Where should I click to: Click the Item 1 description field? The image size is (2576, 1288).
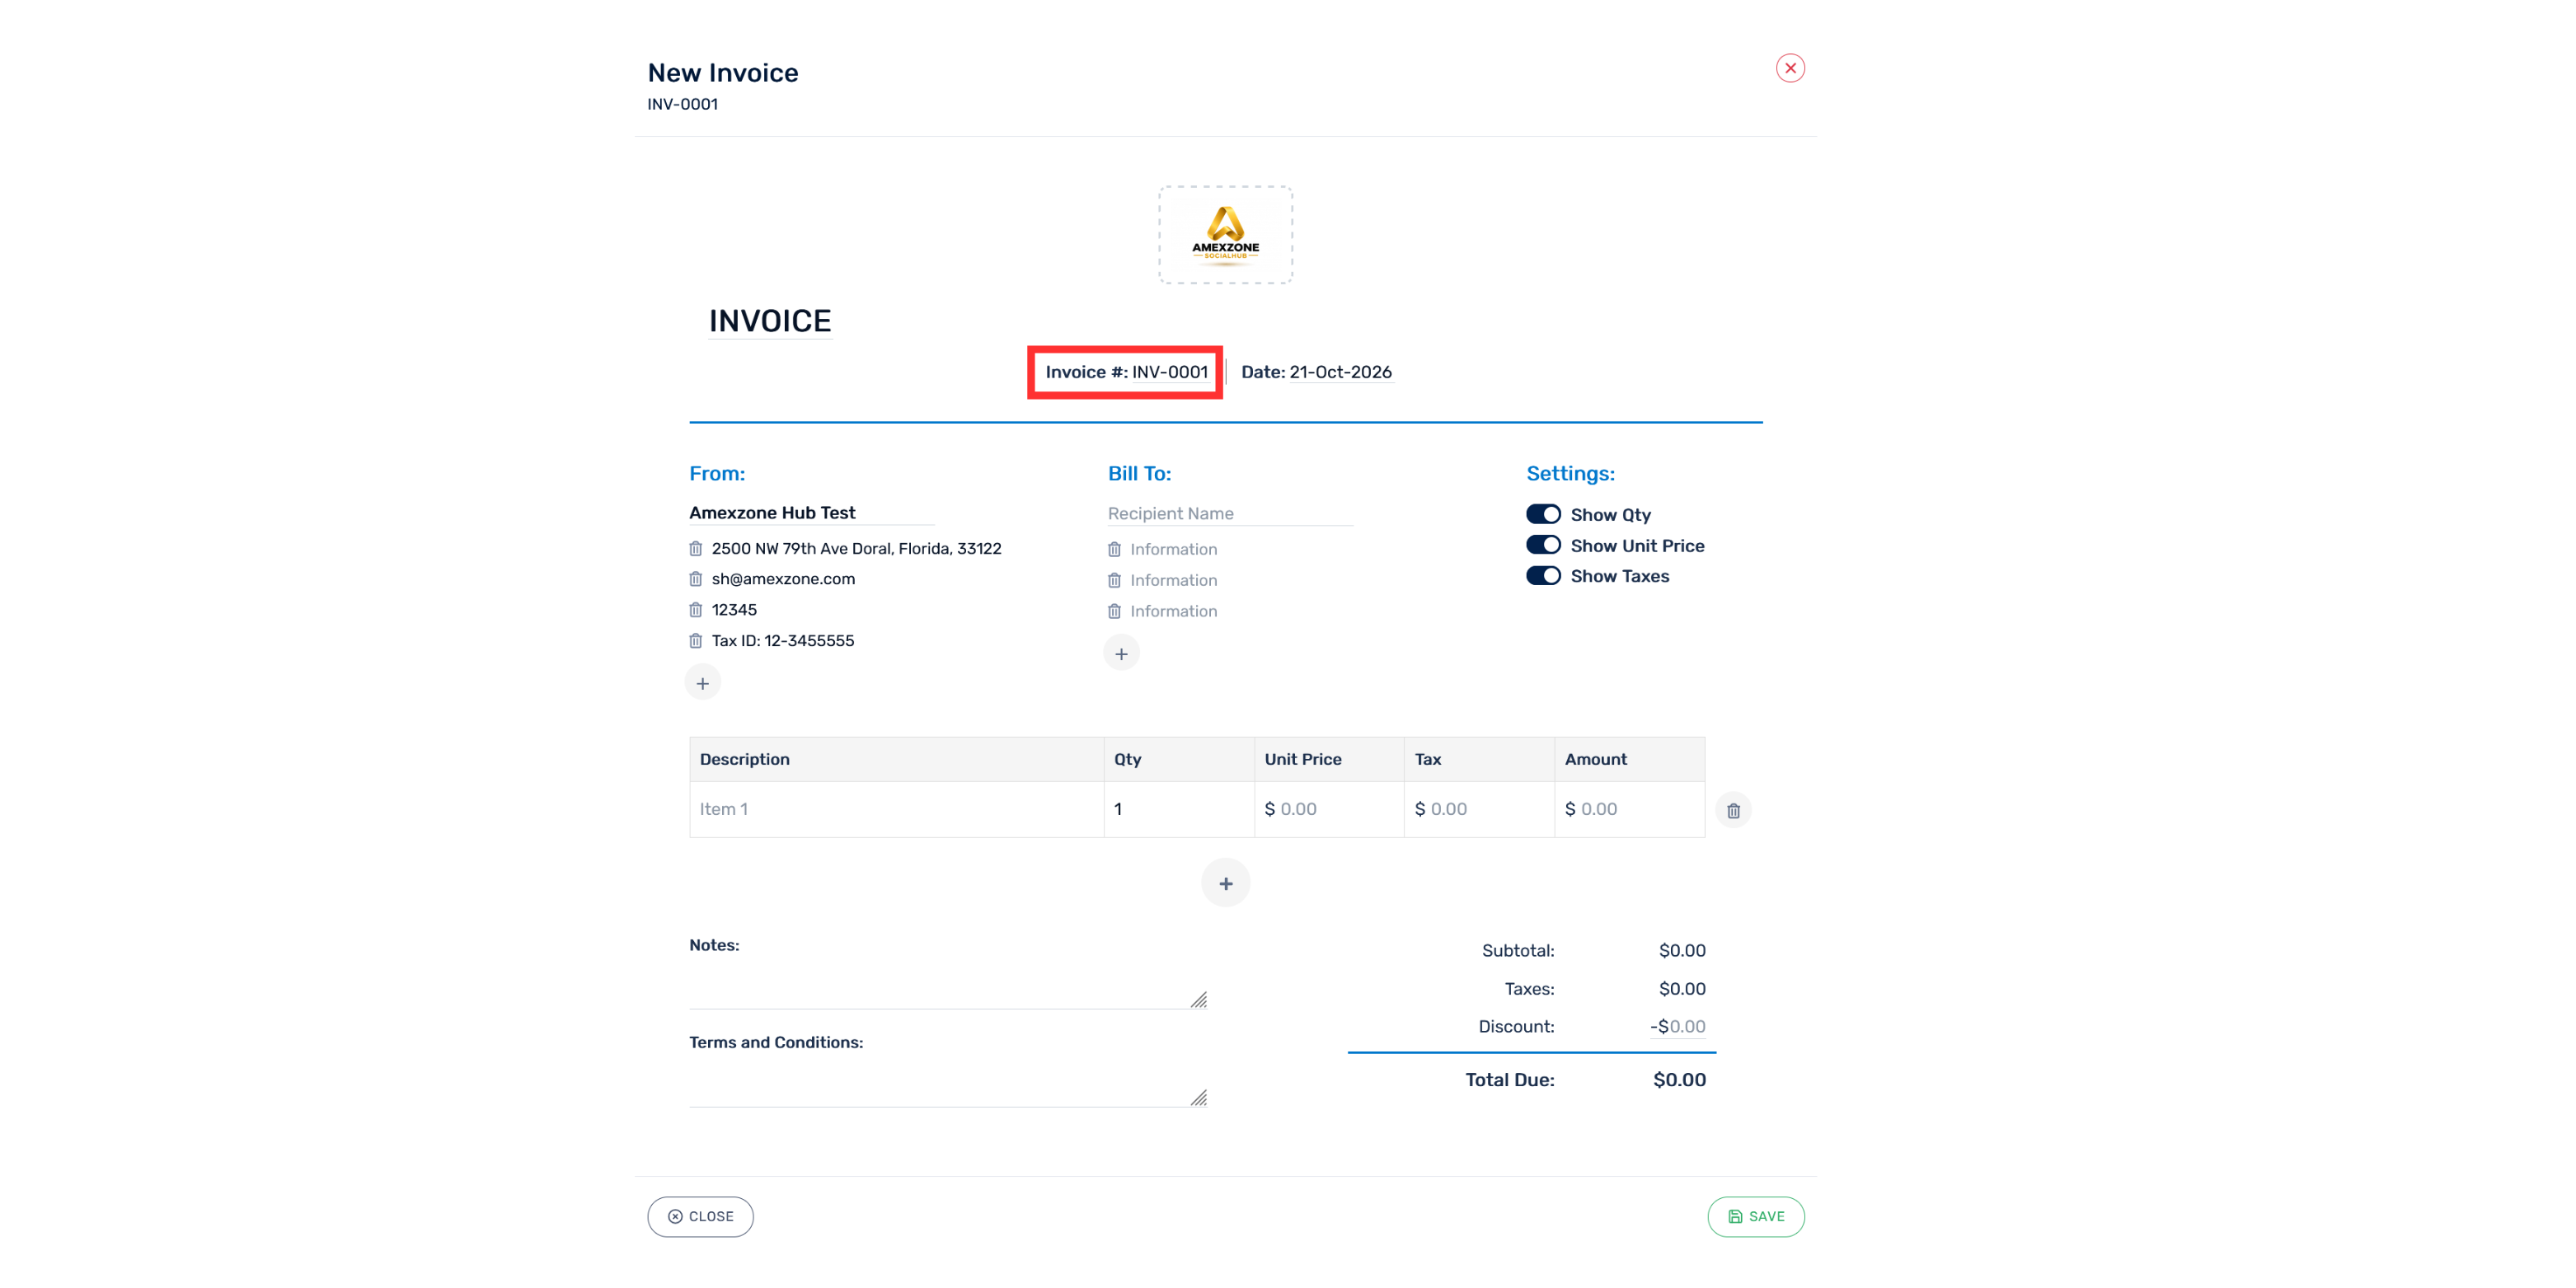point(896,809)
